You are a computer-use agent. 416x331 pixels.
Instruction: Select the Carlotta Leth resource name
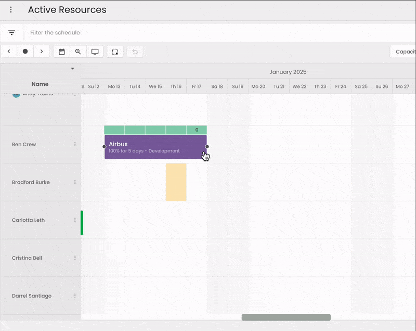(x=28, y=220)
